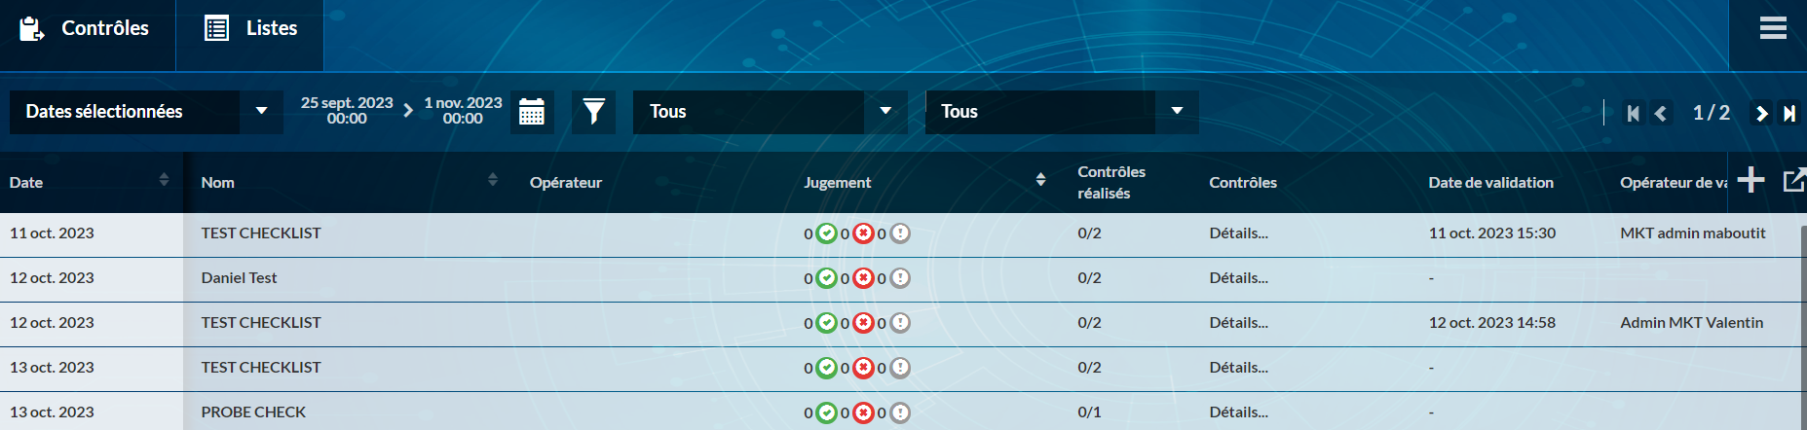
Task: Expand the Dates sélectionnées dropdown
Action: [x=146, y=112]
